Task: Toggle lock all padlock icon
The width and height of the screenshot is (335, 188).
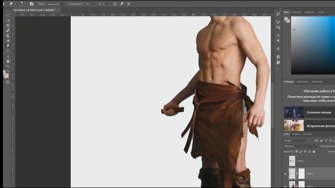Action: pyautogui.click(x=314, y=151)
